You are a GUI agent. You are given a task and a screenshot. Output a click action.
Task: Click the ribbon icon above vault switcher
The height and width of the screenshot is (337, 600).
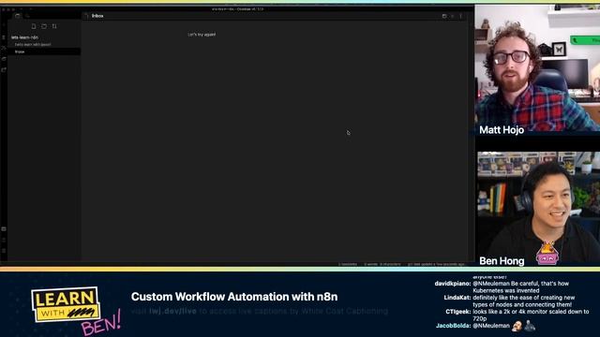pos(4,70)
